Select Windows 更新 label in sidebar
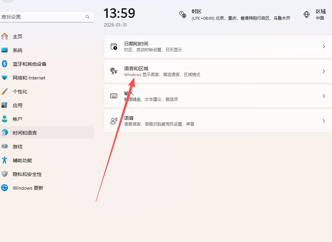The image size is (332, 242). point(28,188)
